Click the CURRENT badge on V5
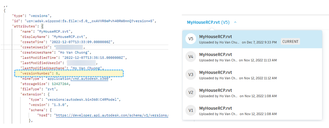This screenshot has width=329, height=128. click(x=290, y=42)
